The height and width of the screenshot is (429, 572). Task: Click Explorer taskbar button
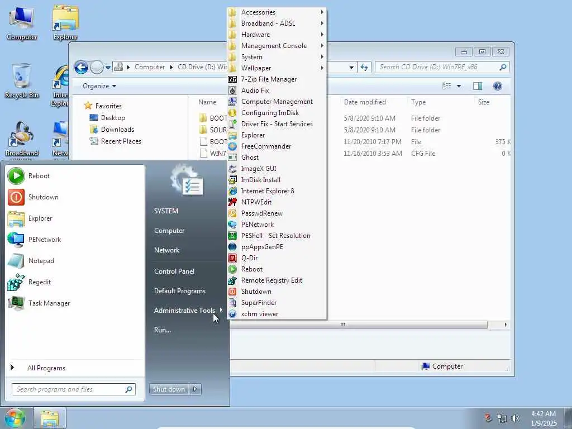tap(50, 418)
